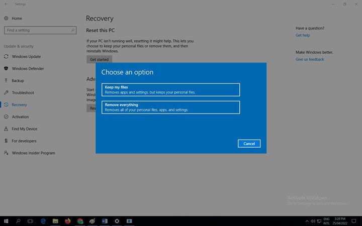Viewport: 362px width, 226px height.
Task: Go to Settings Home
Action: coord(17,18)
